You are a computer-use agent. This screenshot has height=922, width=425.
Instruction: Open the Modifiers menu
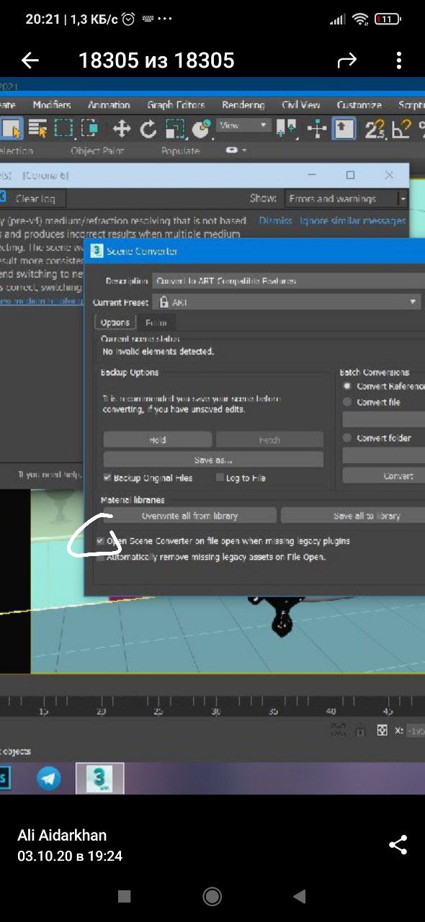pyautogui.click(x=52, y=105)
